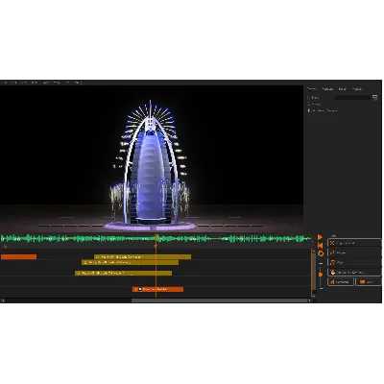The image size is (384, 384).
Task: Click the playhead marker on the audio waveform
Action: point(156,237)
